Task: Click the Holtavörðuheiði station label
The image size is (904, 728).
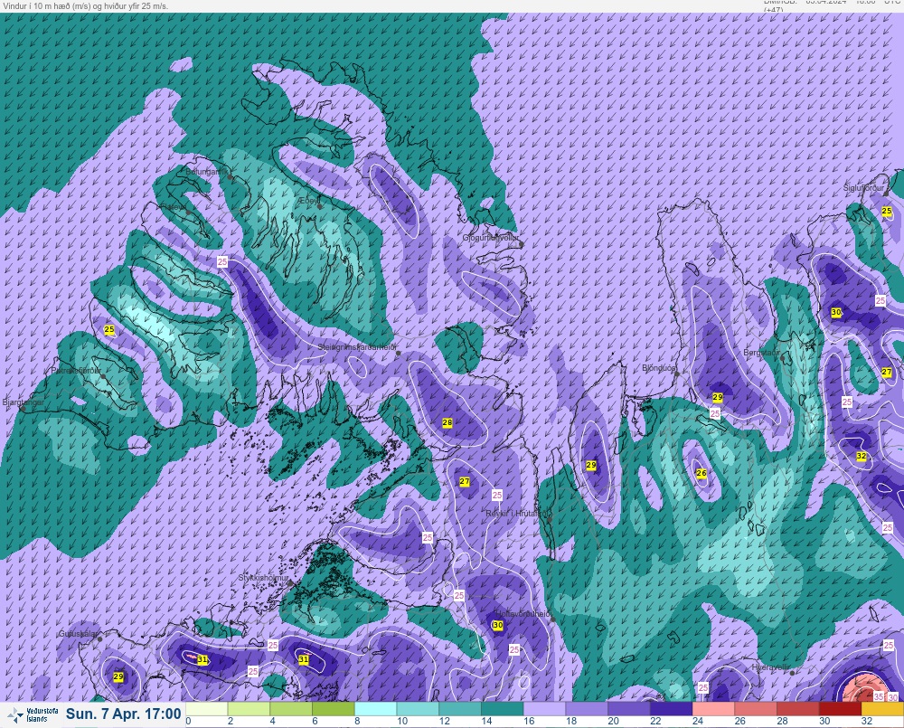Action: [x=523, y=614]
